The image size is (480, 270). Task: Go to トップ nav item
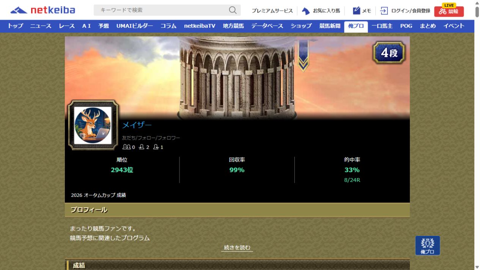[x=16, y=26]
